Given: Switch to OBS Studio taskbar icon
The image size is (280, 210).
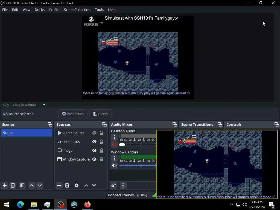Looking at the screenshot, I should [60, 205].
